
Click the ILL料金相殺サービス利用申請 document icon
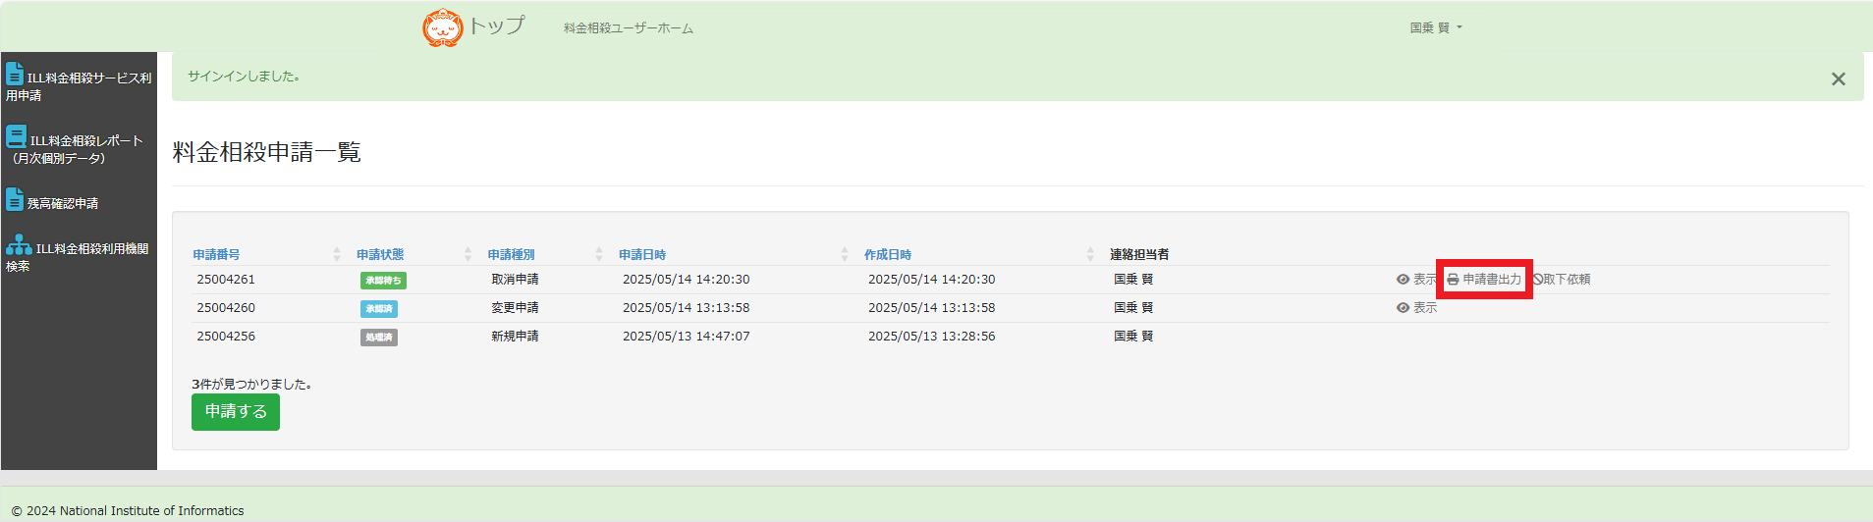click(15, 74)
